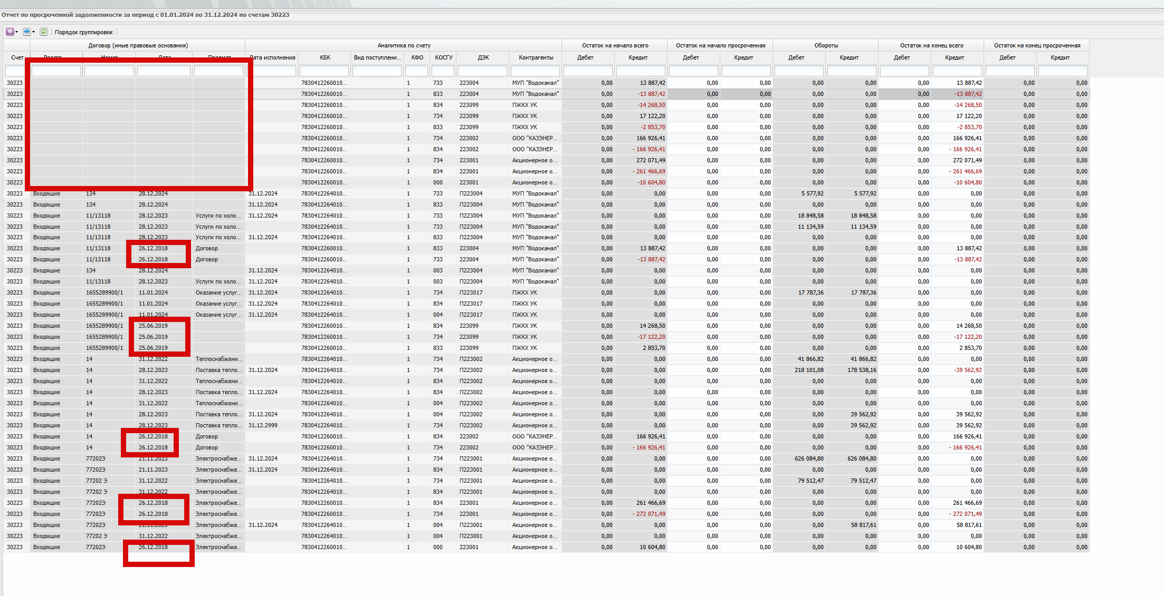The image size is (1164, 596).
Task: Sort by the Контрагенты column header
Action: coord(536,57)
